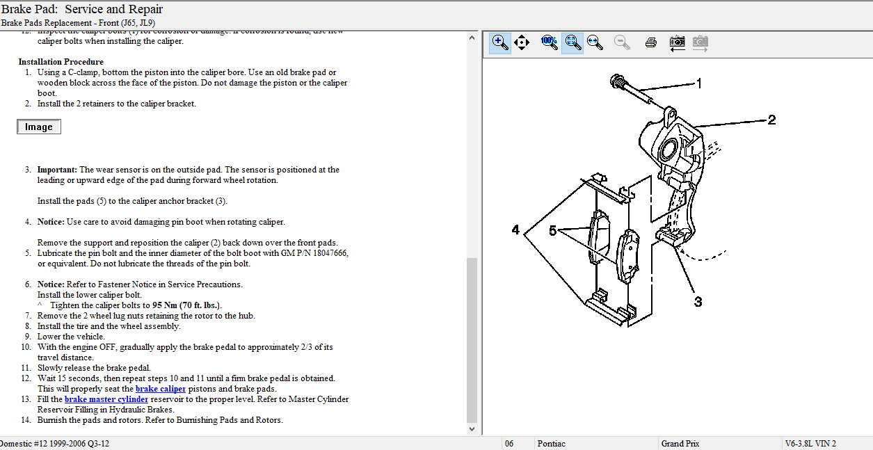873x450 pixels.
Task: Click 'Domestic #12 1999-2006 Q3-12' status text
Action: coord(54,444)
